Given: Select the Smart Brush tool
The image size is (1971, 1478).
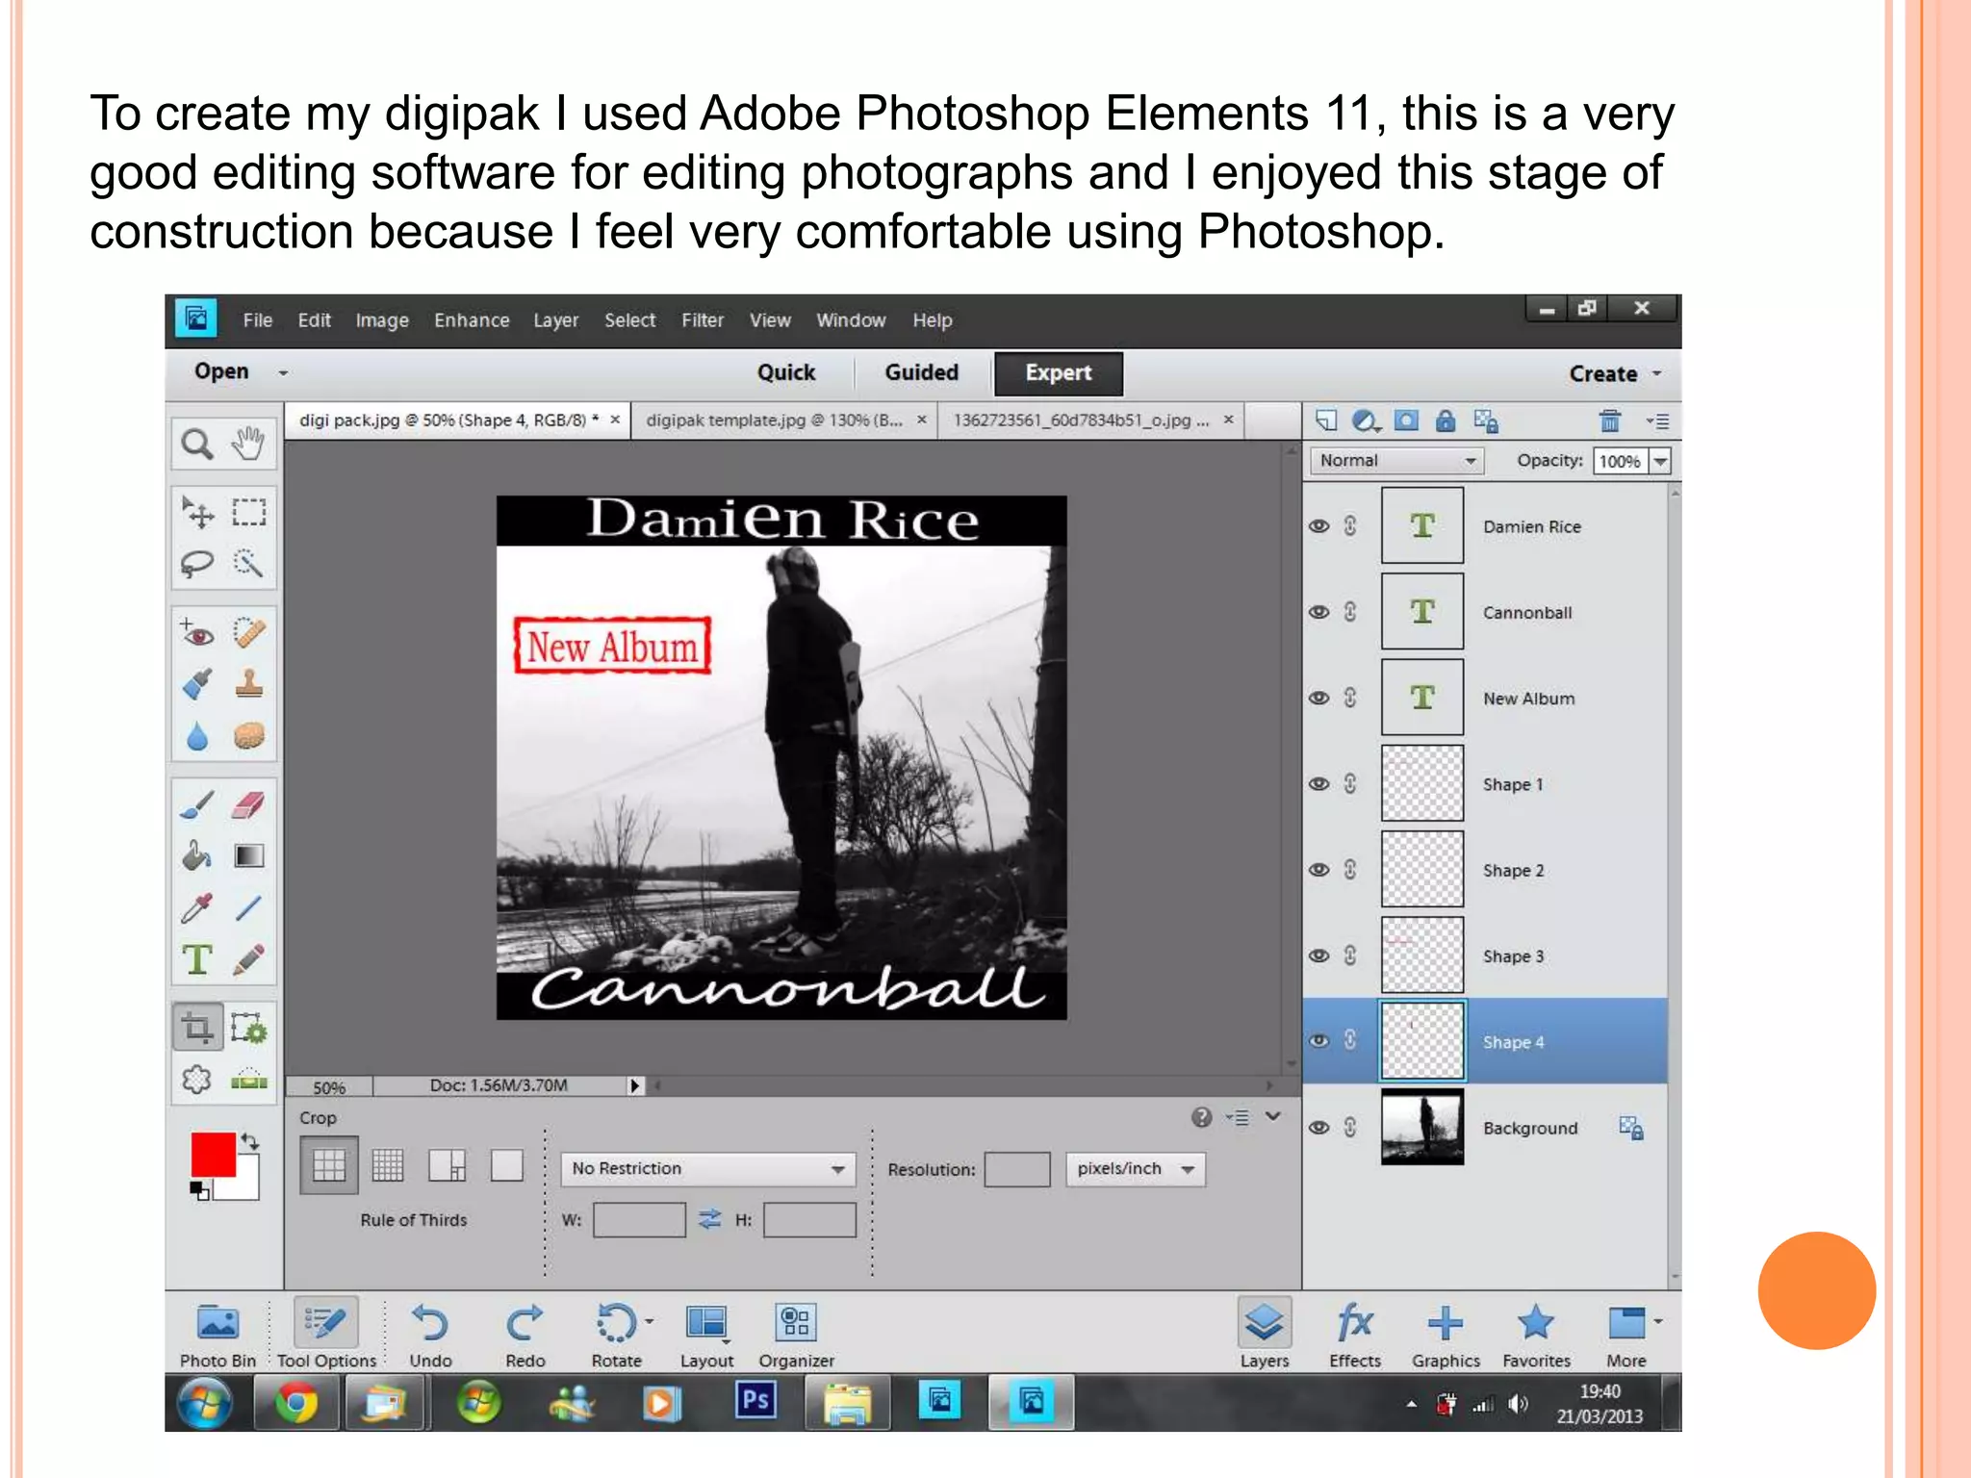Looking at the screenshot, I should tap(197, 684).
